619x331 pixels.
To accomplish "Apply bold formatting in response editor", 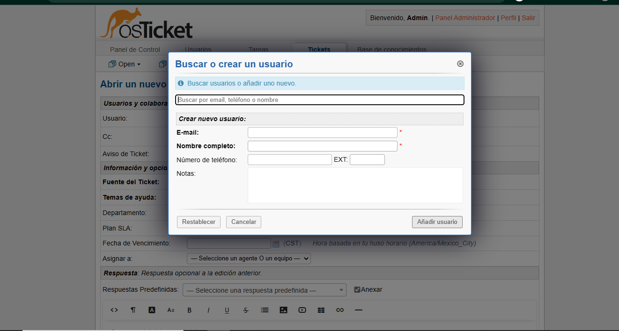I will (190, 310).
